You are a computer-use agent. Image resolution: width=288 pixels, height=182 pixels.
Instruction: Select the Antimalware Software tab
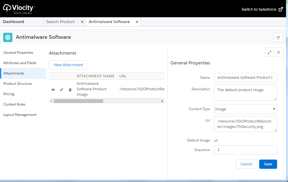[x=109, y=22]
